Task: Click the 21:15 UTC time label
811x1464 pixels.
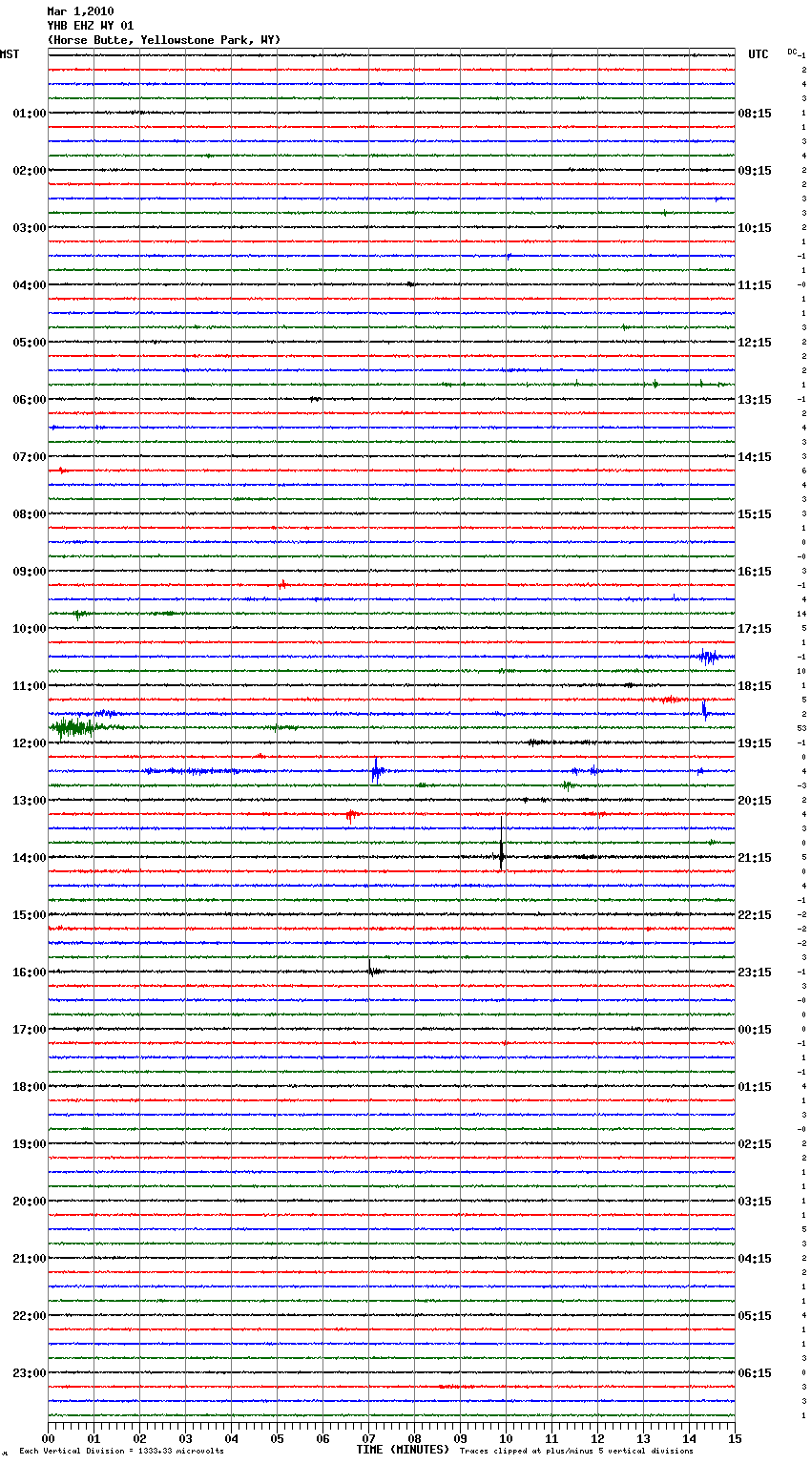Action: (x=755, y=858)
